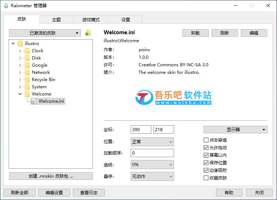Click the Welcome.ini file gear icon
Screen dimensions: 277x200
pyautogui.click(x=34, y=101)
